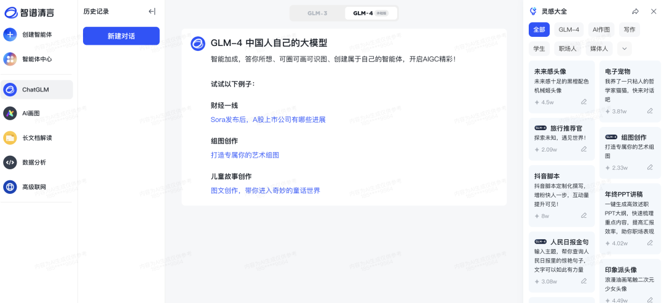Click the 灵感大全 lightbulb icon
The height and width of the screenshot is (303, 664).
pyautogui.click(x=534, y=12)
